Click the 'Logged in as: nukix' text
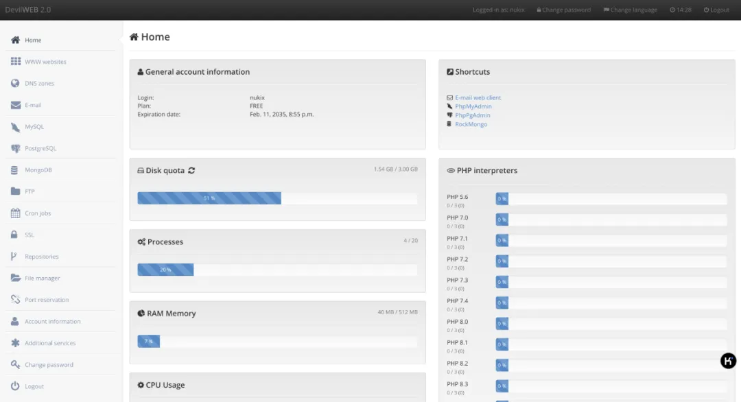Viewport: 741px width, 402px height. pos(499,10)
